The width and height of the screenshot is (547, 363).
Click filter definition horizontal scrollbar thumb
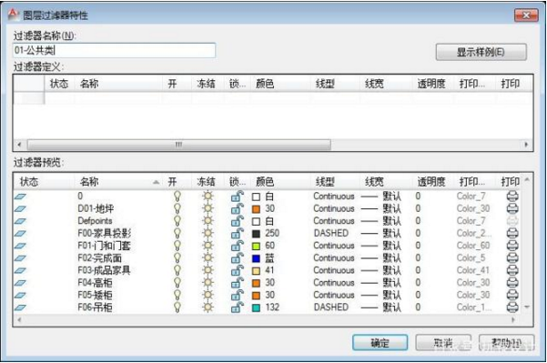[178, 145]
